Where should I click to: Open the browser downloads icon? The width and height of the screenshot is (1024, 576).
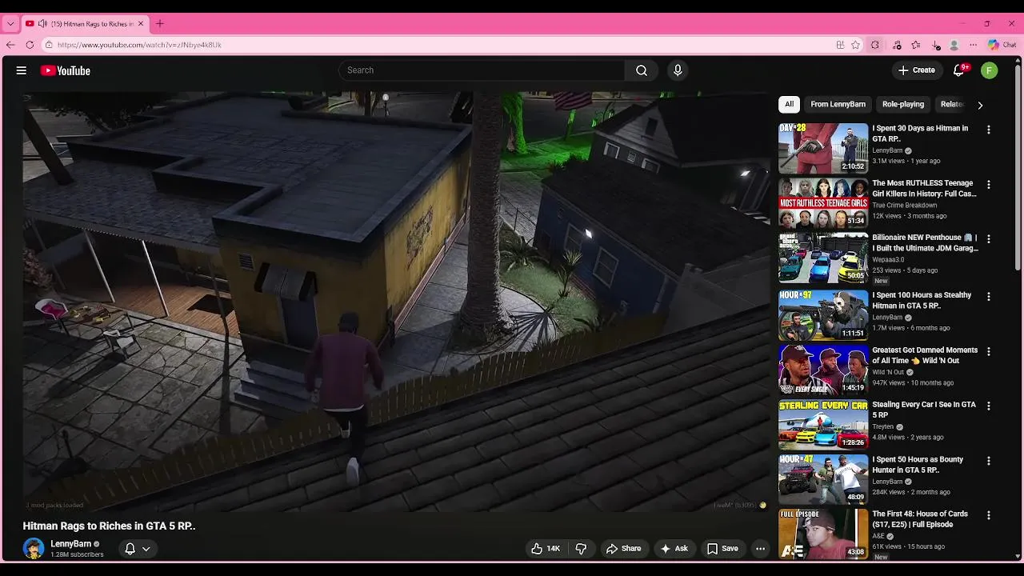point(936,45)
